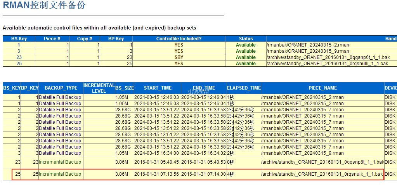This screenshot has height=185, width=397.
Task: Click the end time 2024-03-15 16:34:02
Action: 203,153
